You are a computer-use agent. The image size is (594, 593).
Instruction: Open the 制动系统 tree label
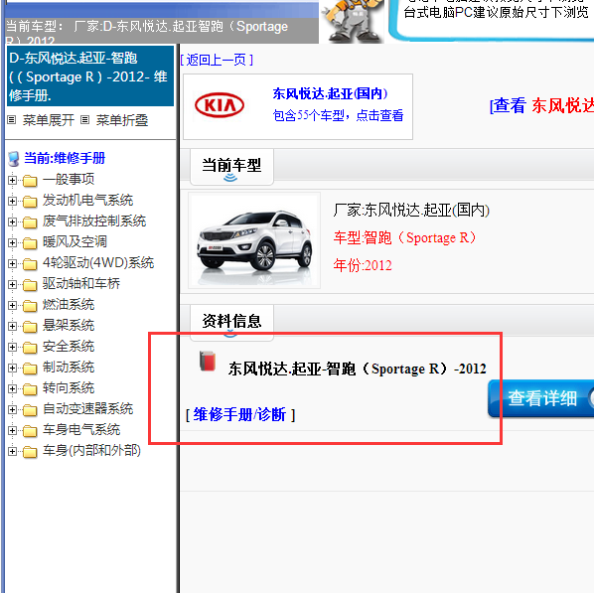(x=69, y=367)
